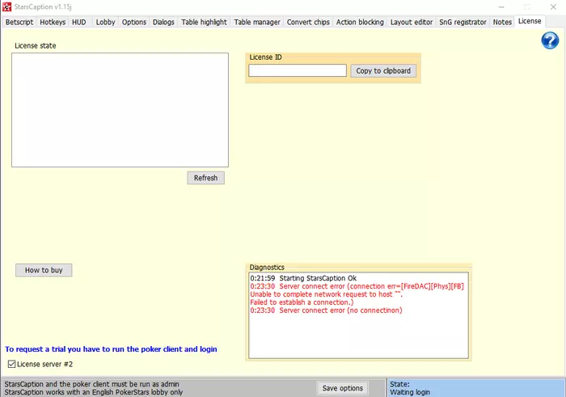Image resolution: width=566 pixels, height=397 pixels.
Task: Open the Layout editor tab
Action: tap(412, 22)
